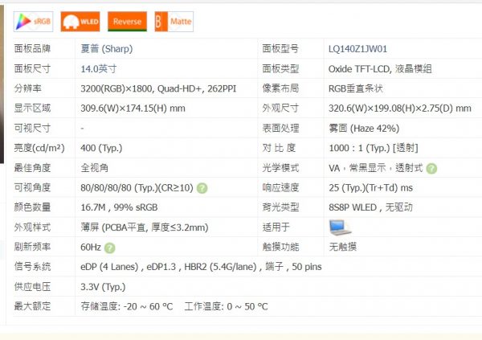This screenshot has height=340, width=482.
Task: Open the 14.0英寸 panel size link
Action: coord(99,69)
